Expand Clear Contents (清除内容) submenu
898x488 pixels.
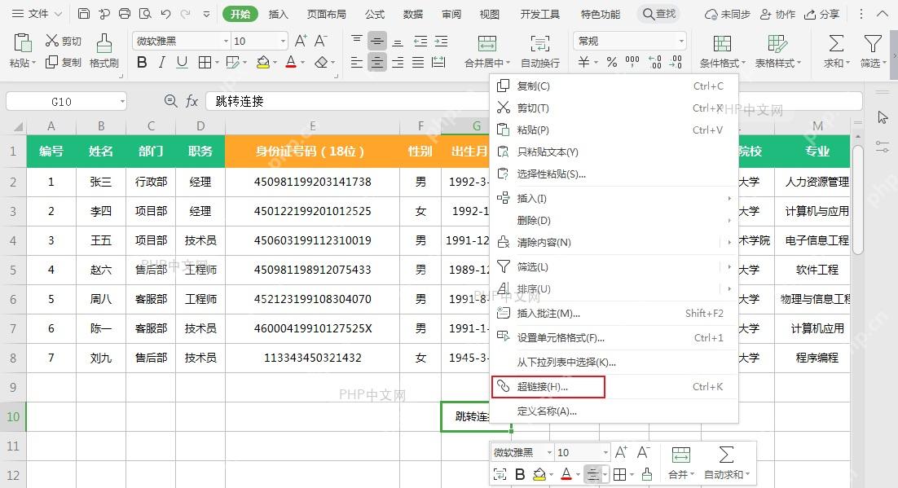614,242
